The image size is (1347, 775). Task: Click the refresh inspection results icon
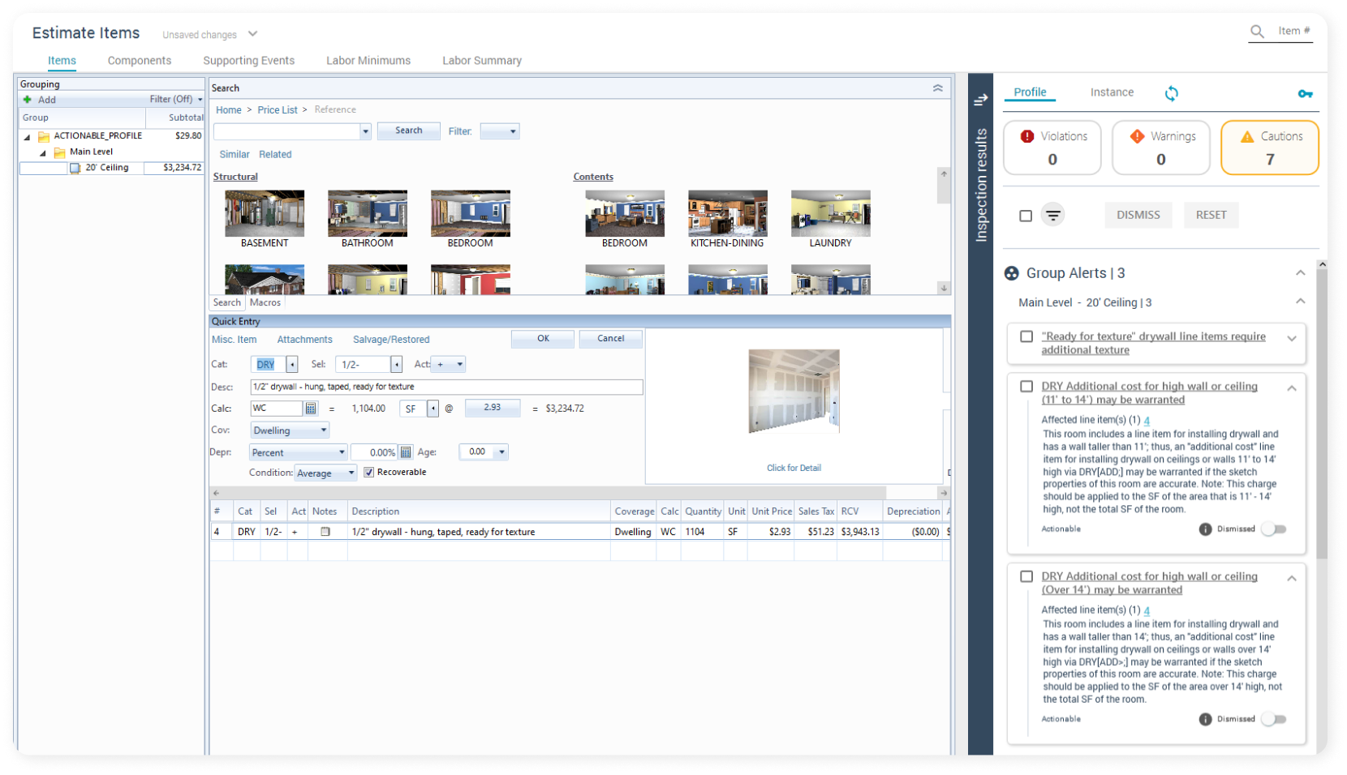point(1171,93)
